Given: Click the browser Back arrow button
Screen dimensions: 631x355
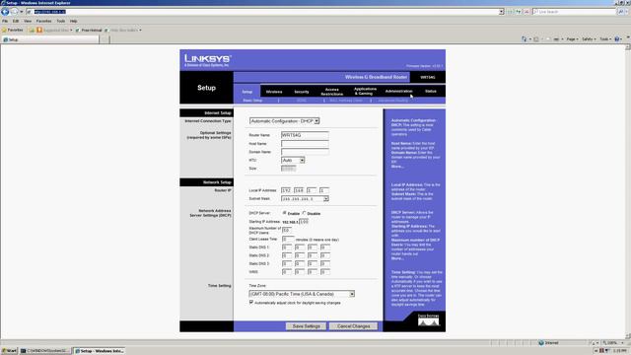Looking at the screenshot, I should 5,12.
